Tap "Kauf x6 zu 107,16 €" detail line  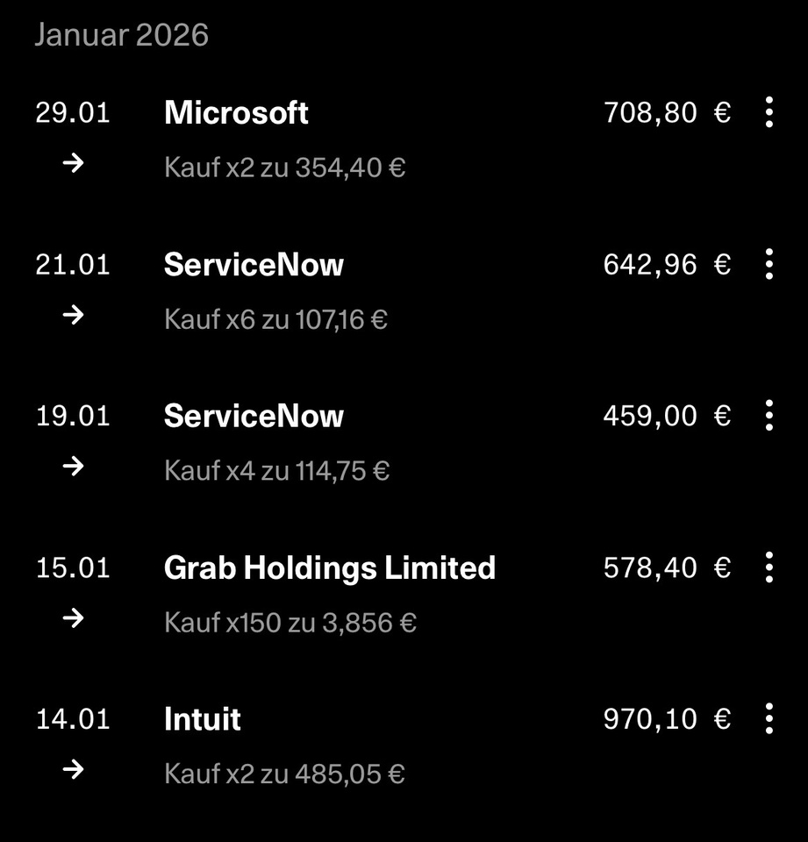[275, 319]
